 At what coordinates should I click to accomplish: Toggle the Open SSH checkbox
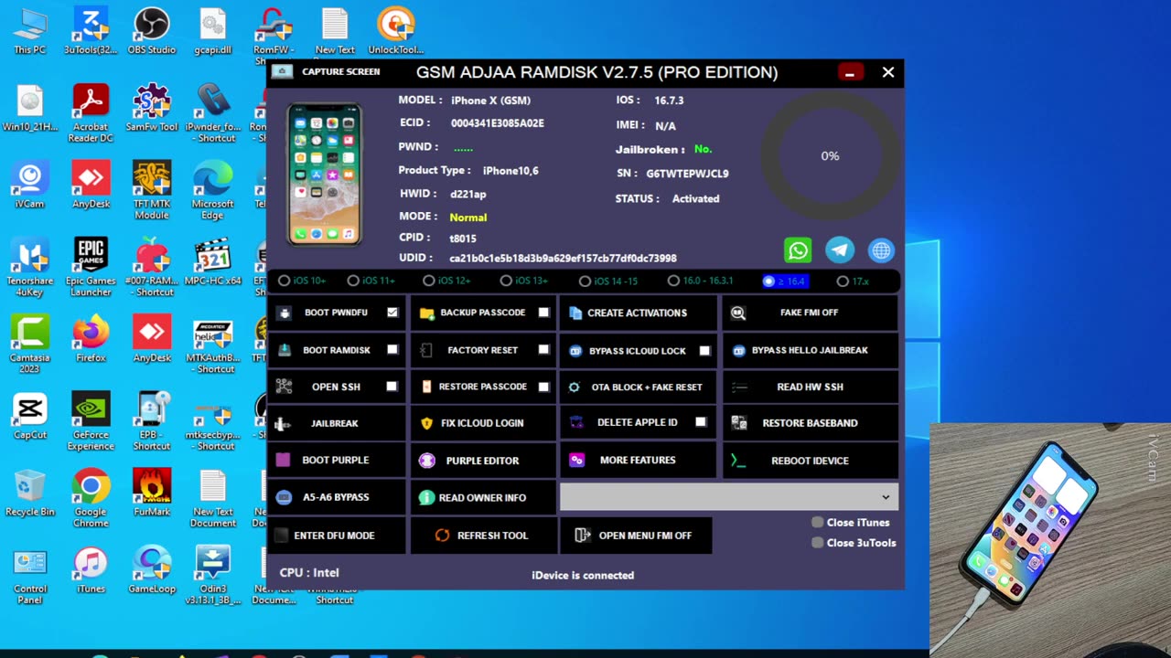tap(392, 387)
